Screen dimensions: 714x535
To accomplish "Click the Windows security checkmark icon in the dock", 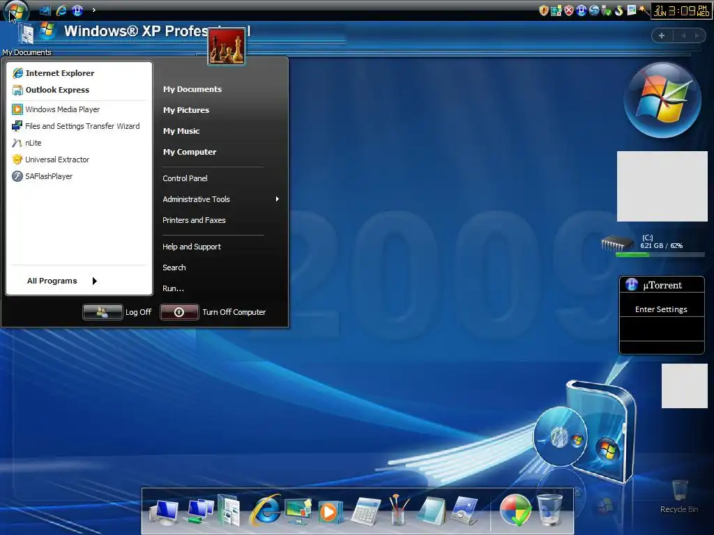I will tap(515, 511).
